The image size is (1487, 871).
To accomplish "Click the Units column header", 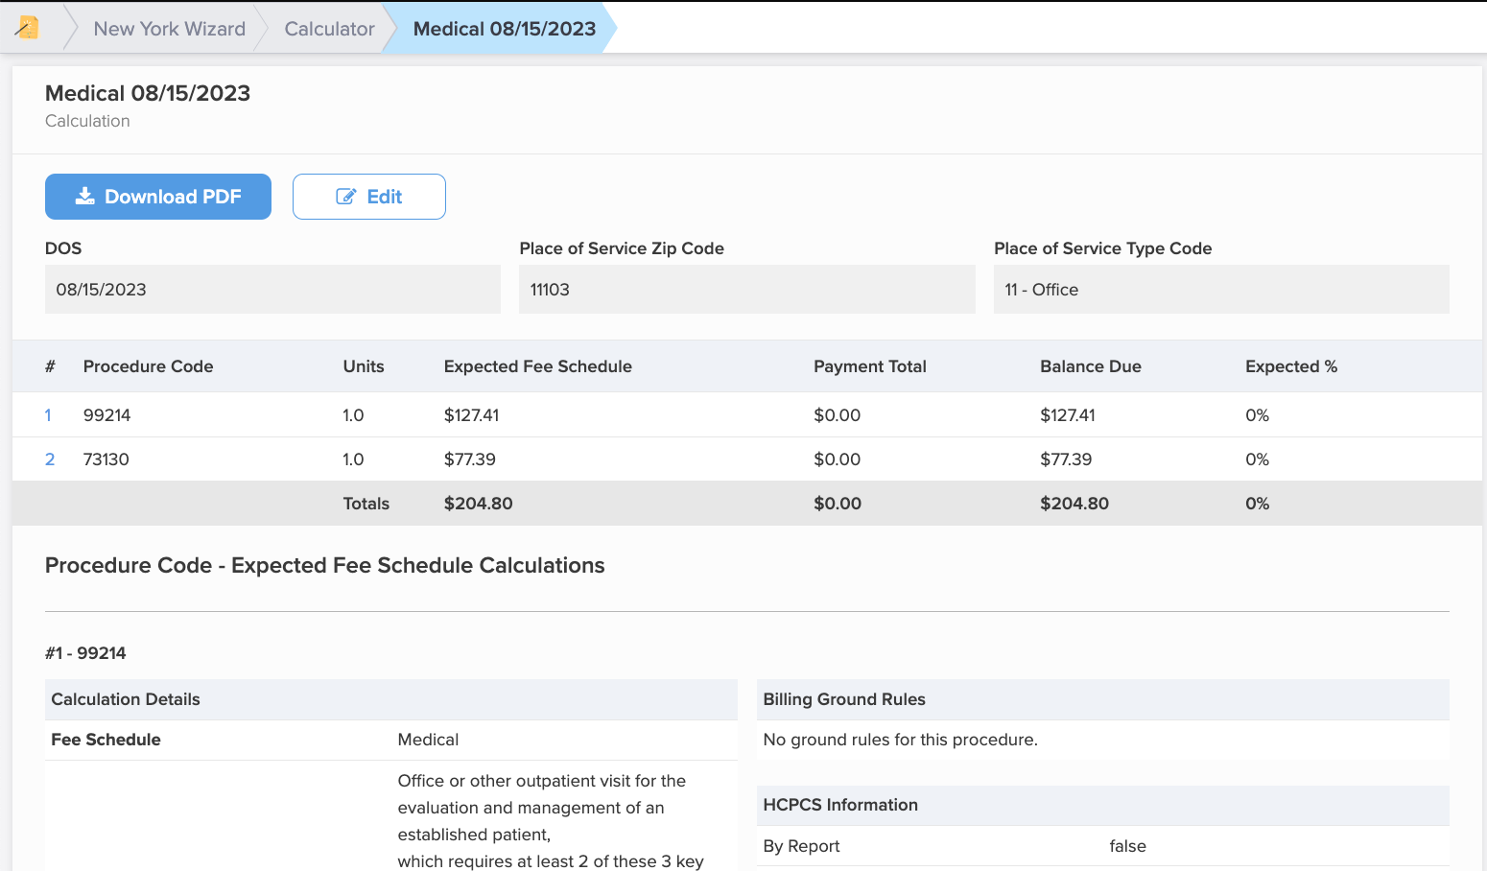I will [363, 366].
